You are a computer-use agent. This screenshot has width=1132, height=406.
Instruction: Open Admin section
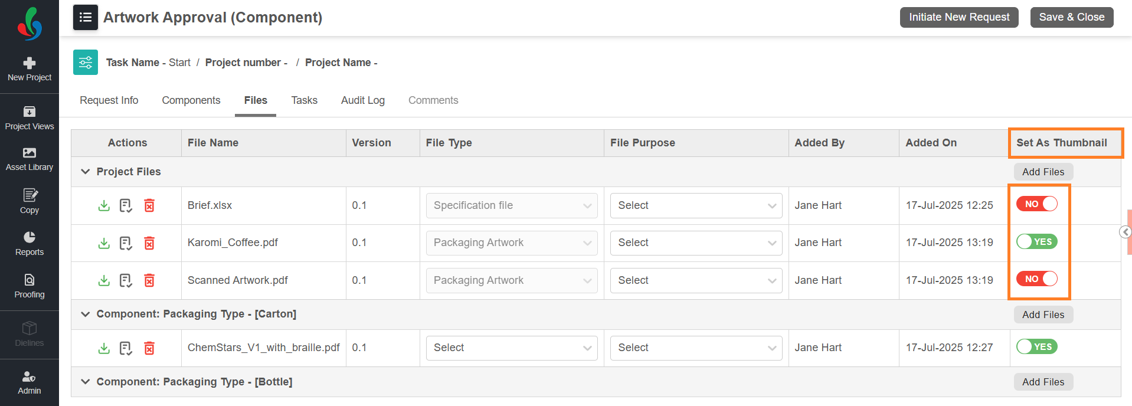point(30,382)
